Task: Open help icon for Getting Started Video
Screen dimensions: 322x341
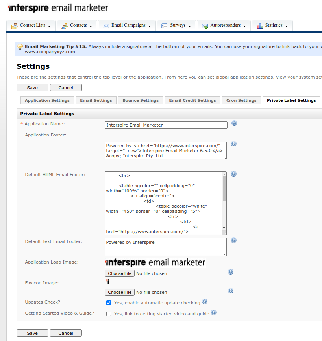Action: click(x=214, y=313)
